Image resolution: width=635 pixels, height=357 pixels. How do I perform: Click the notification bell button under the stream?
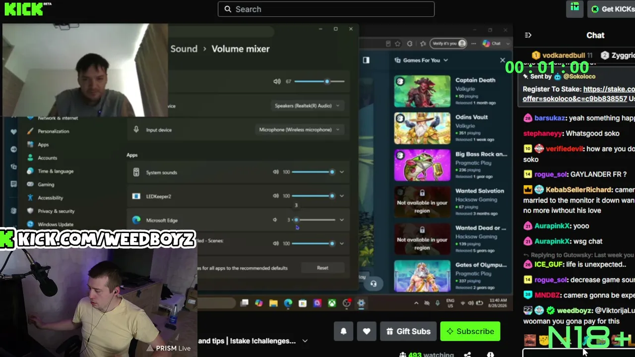click(343, 331)
